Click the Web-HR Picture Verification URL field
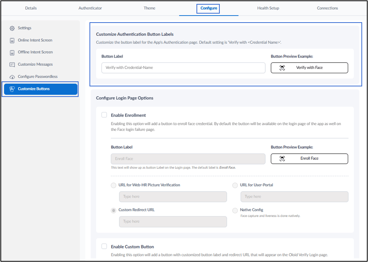The width and height of the screenshot is (368, 262). [x=173, y=197]
